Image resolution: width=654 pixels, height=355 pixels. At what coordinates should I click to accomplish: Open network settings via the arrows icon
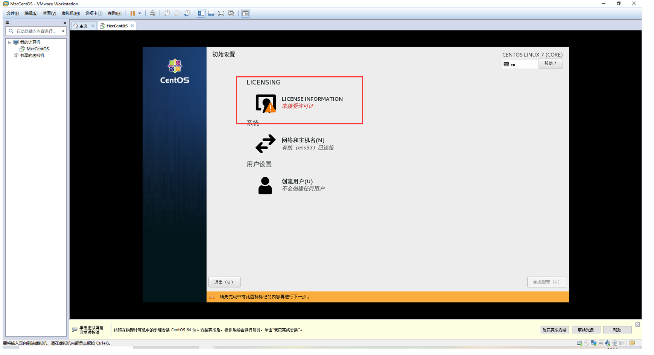click(265, 144)
